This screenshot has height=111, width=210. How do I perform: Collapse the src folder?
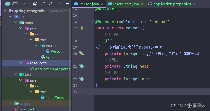point(10,17)
